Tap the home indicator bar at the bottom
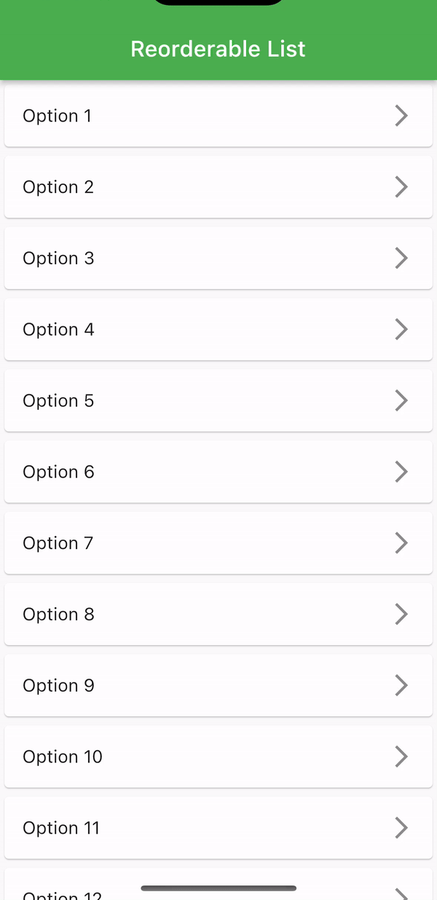 pyautogui.click(x=219, y=888)
